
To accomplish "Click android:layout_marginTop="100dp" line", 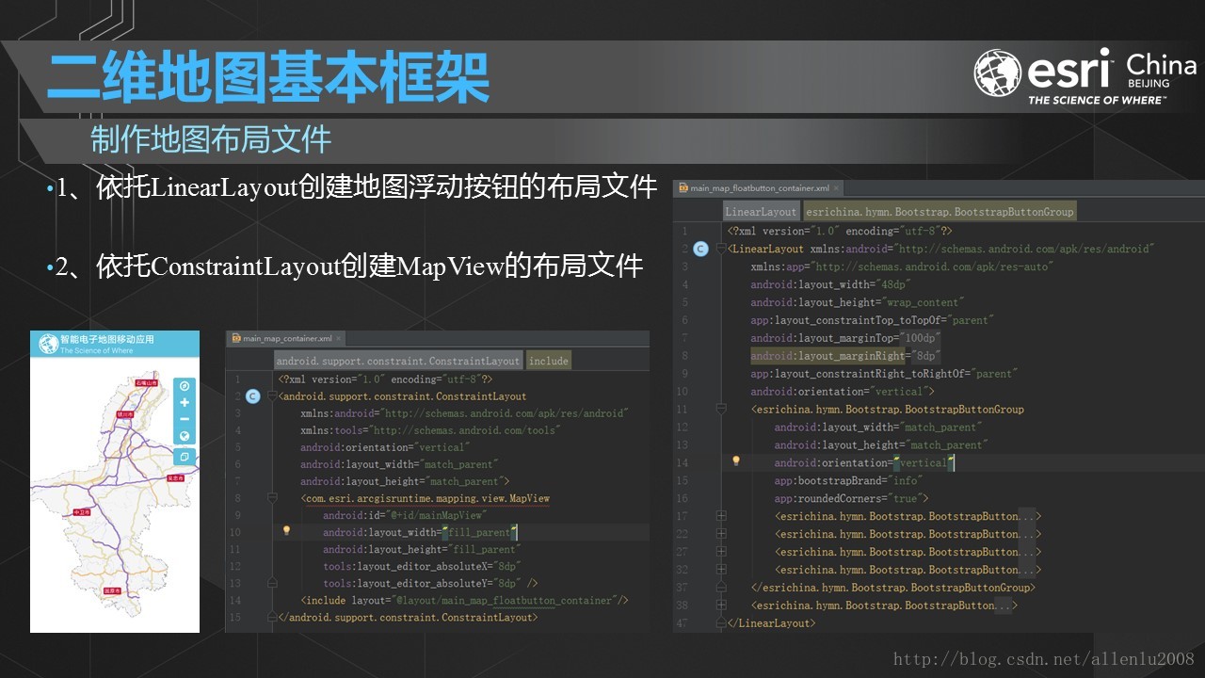I will [845, 338].
